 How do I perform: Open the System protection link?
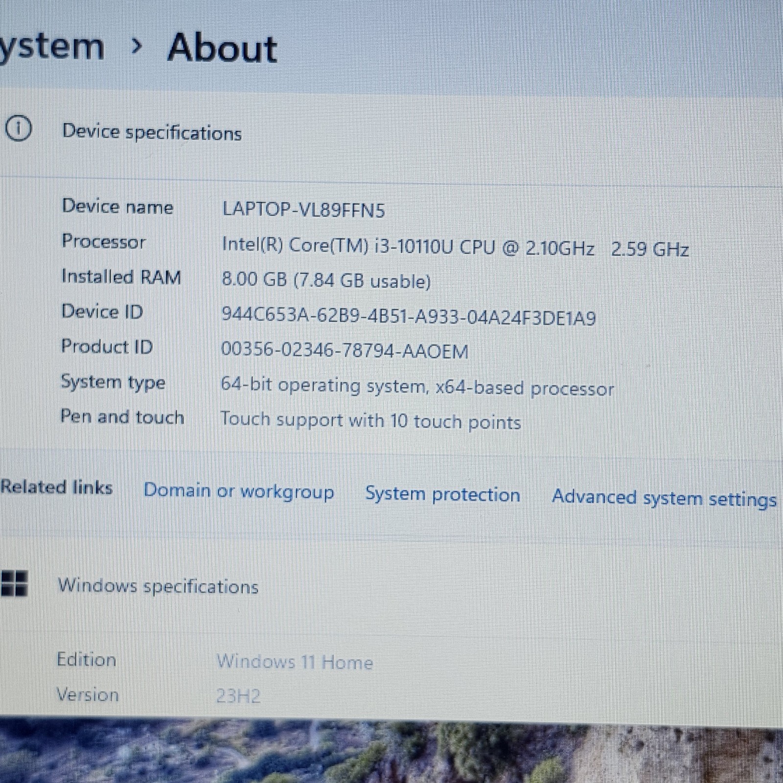442,494
